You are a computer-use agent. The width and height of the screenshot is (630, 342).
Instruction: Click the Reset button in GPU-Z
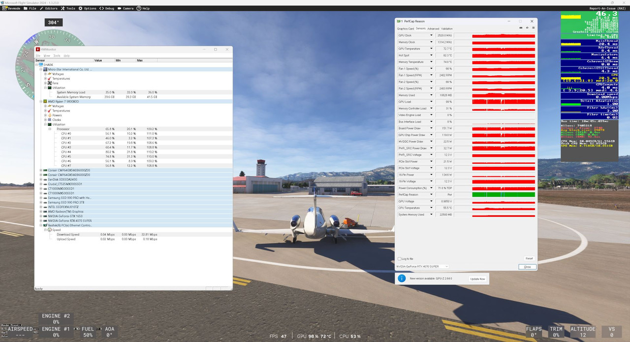(x=529, y=258)
